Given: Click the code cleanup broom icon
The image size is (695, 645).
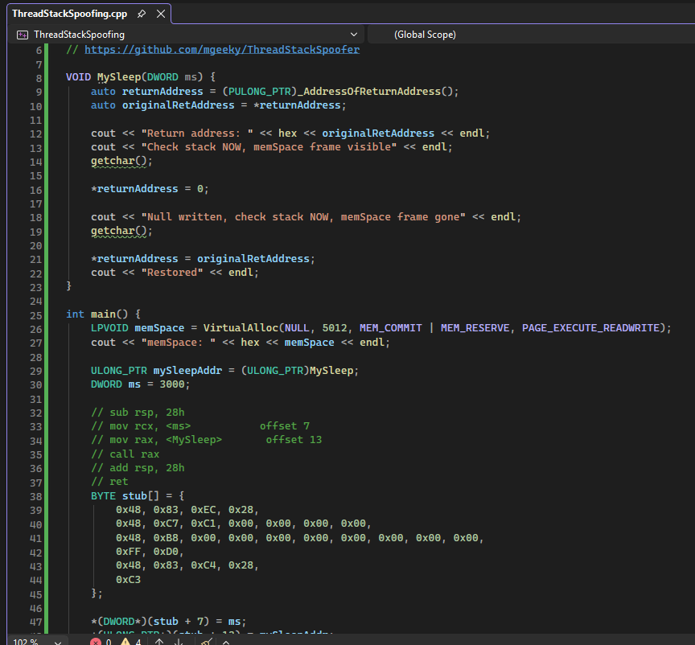Looking at the screenshot, I should pyautogui.click(x=206, y=642).
